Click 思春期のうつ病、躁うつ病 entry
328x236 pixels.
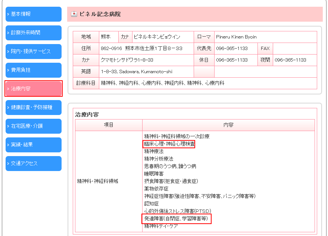170,166
